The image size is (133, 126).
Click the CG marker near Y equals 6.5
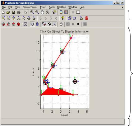[x=53, y=66]
